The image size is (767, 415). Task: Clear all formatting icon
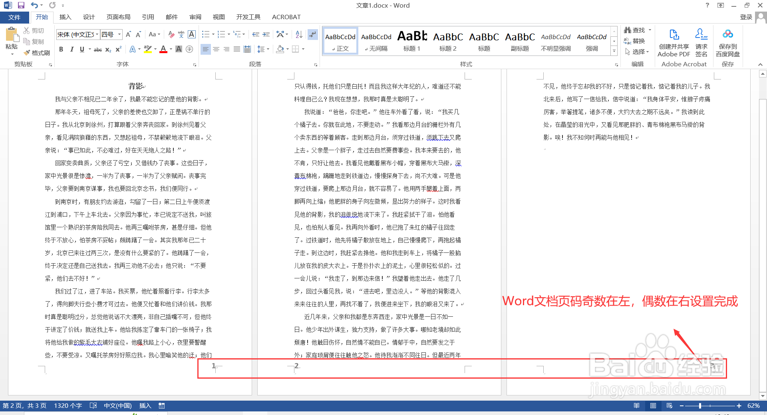point(171,34)
